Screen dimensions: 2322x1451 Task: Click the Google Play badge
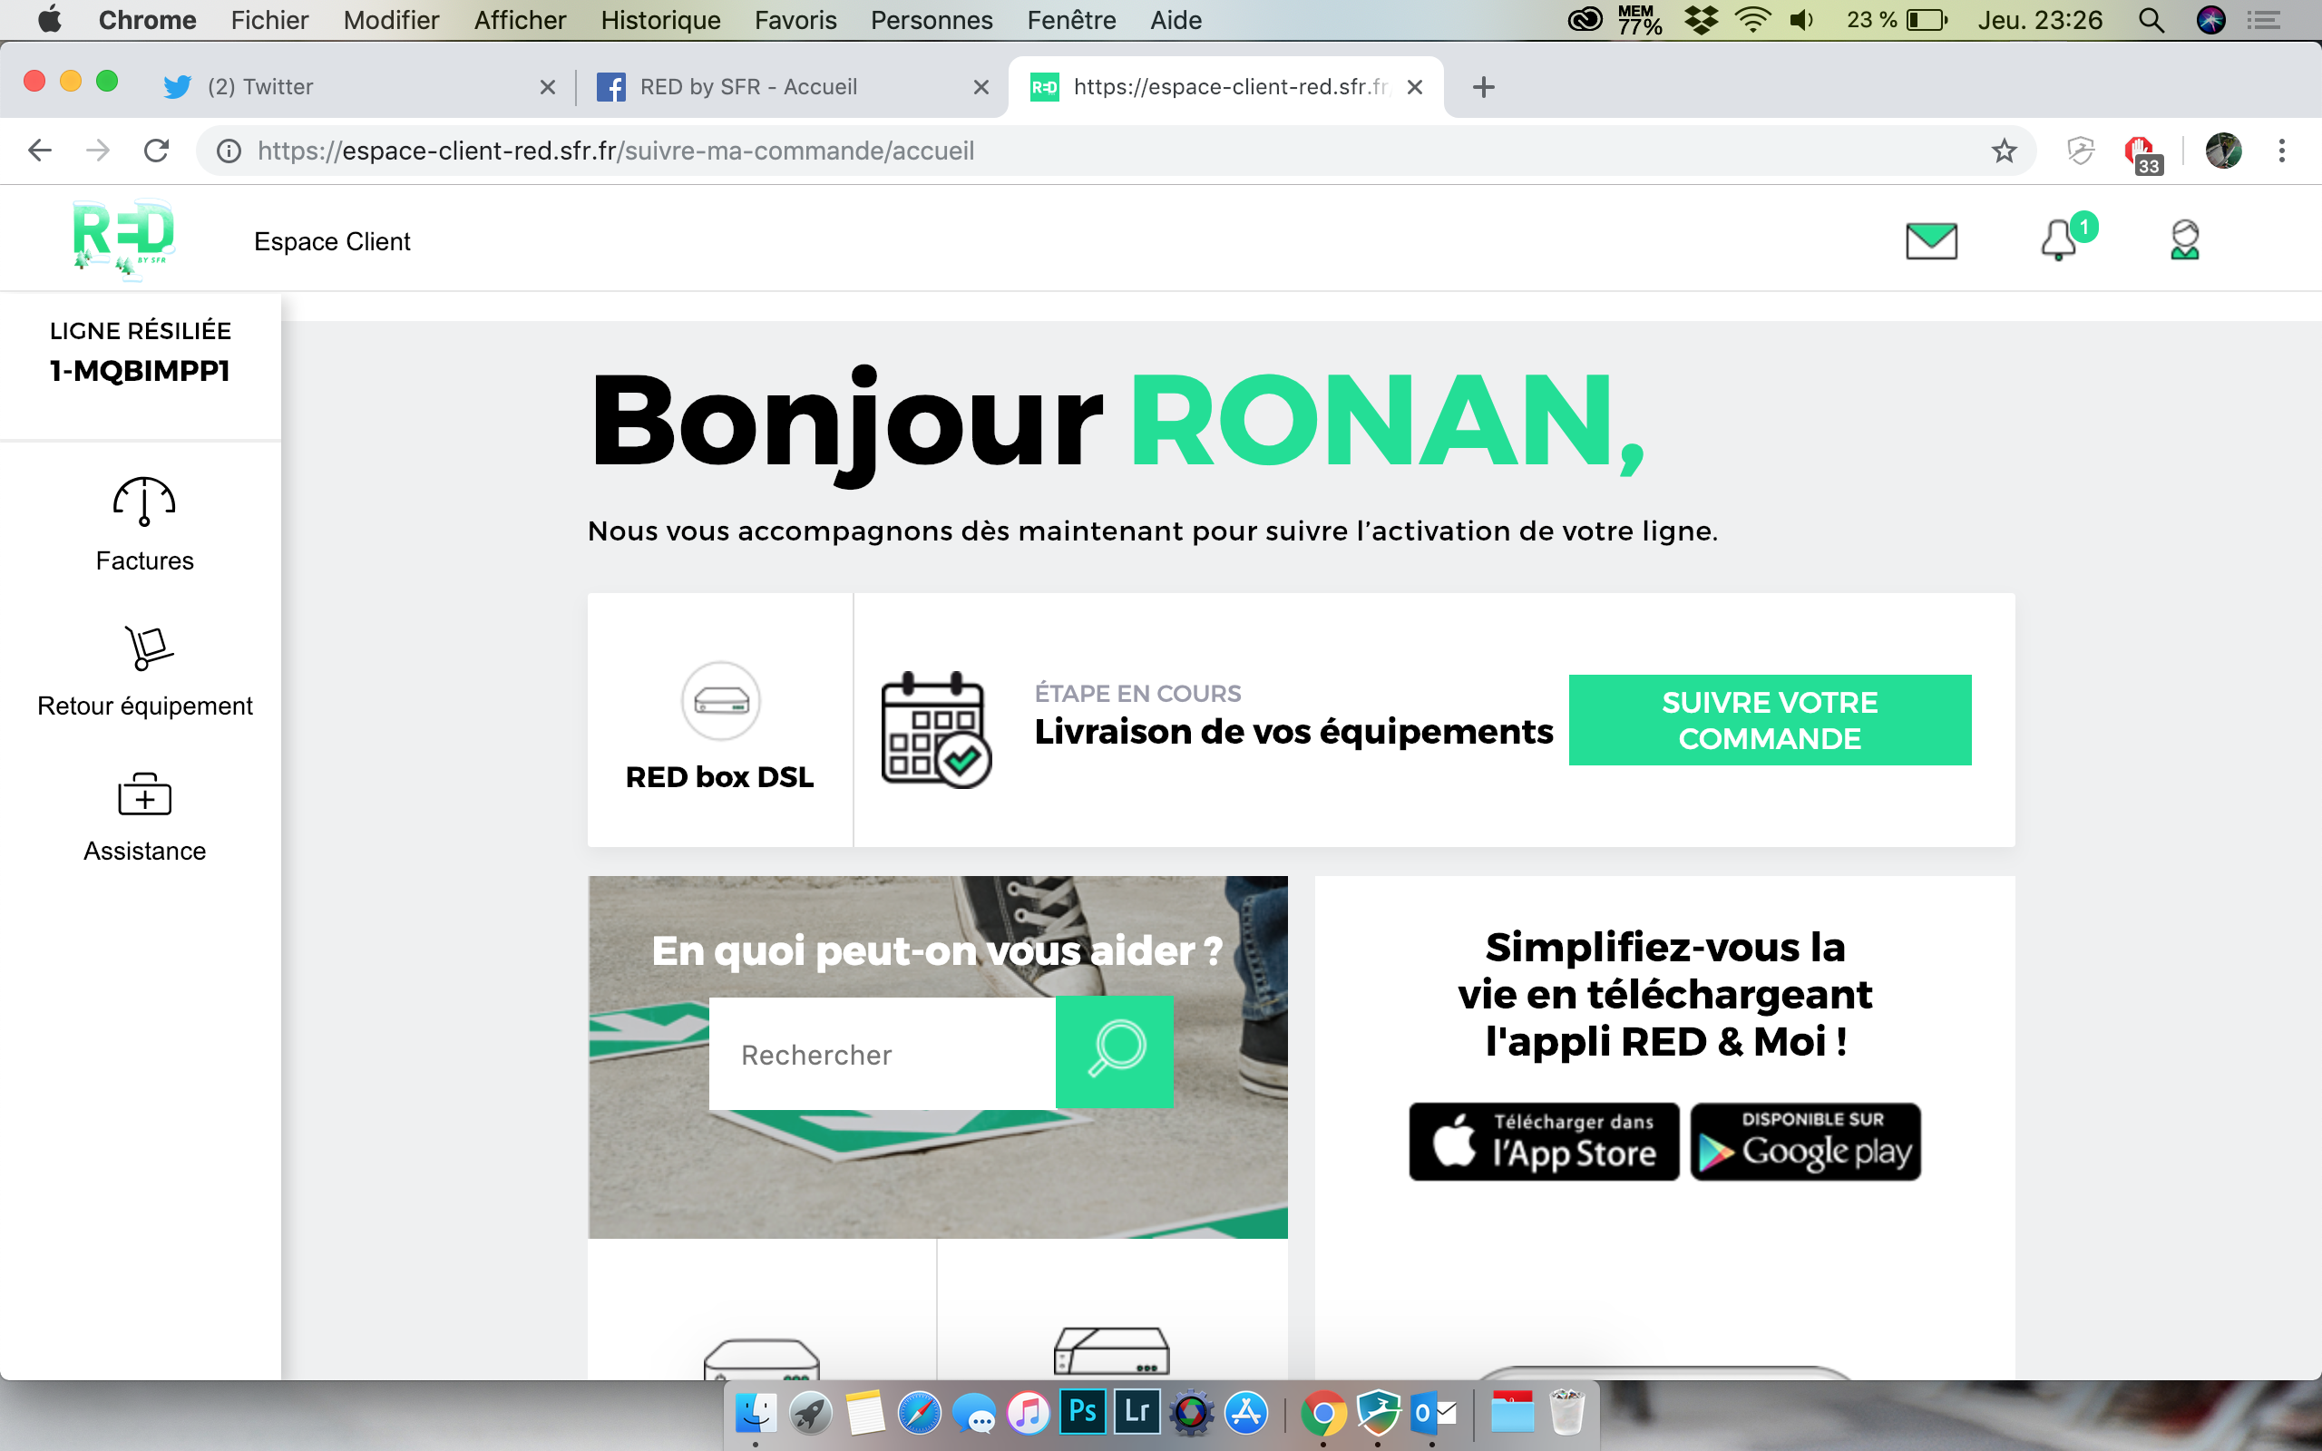point(1805,1141)
